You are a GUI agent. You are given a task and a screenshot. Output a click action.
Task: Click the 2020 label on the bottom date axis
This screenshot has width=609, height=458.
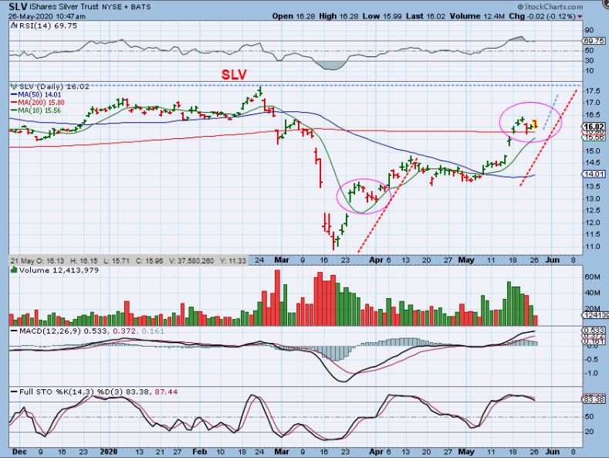pyautogui.click(x=109, y=452)
